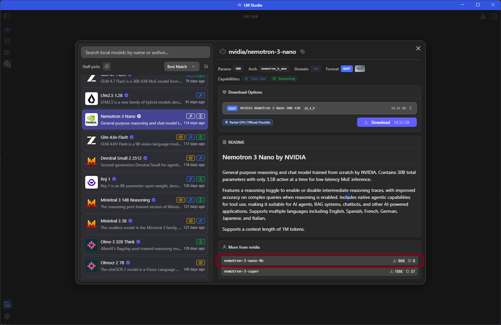Select the Rnj 1 model entry
The image size is (501, 325).
[145, 182]
